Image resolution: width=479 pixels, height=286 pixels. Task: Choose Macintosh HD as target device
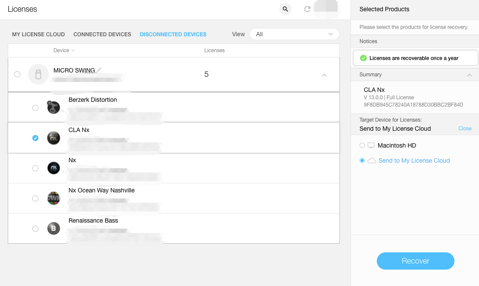[362, 145]
